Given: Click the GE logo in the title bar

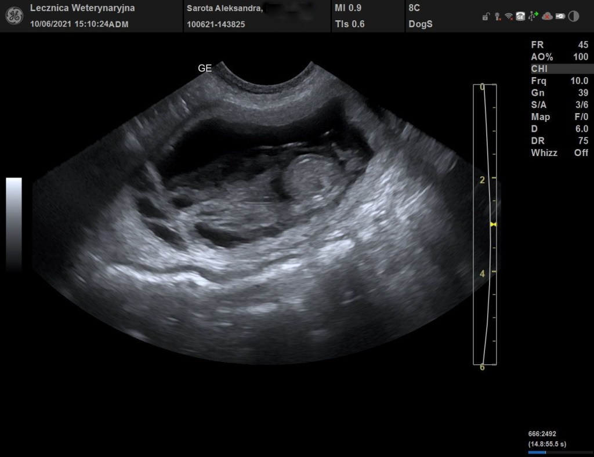Looking at the screenshot, I should tap(15, 16).
